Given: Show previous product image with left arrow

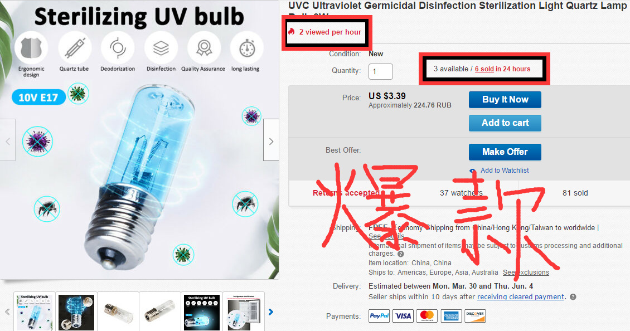Looking at the screenshot, I should coord(8,140).
